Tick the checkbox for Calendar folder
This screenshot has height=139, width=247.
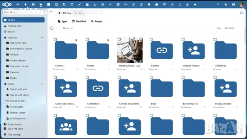click(55, 39)
